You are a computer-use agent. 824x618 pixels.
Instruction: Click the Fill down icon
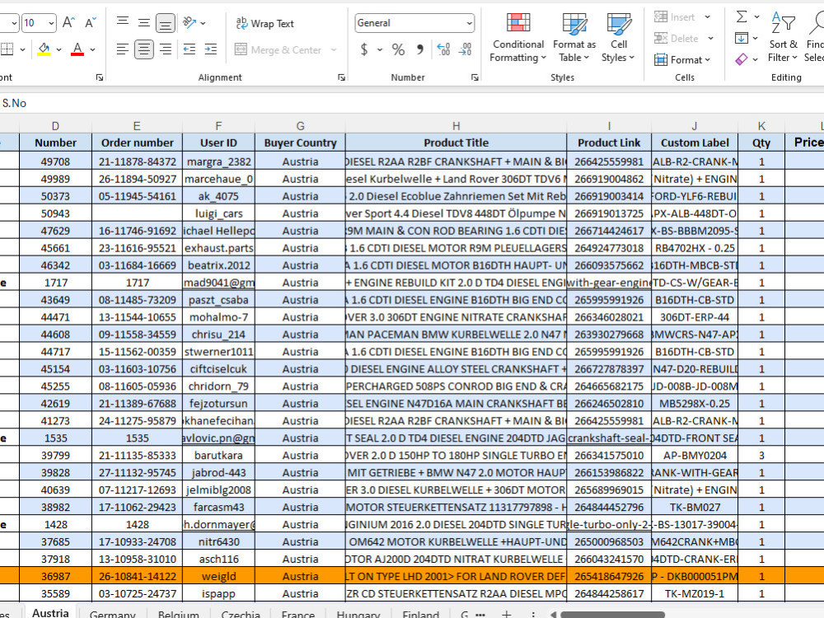[742, 38]
